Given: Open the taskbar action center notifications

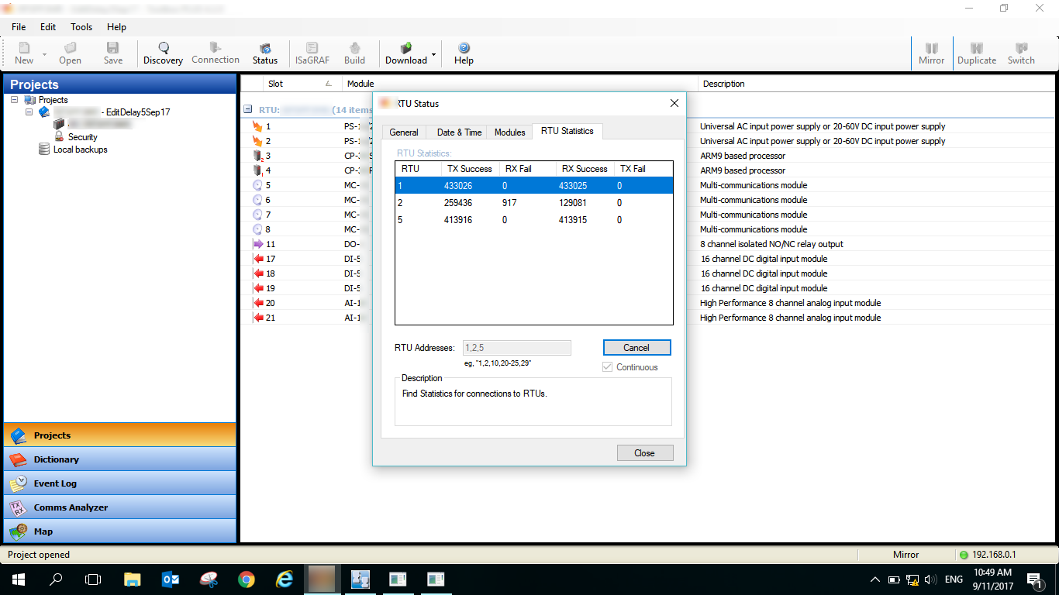Looking at the screenshot, I should click(1035, 580).
